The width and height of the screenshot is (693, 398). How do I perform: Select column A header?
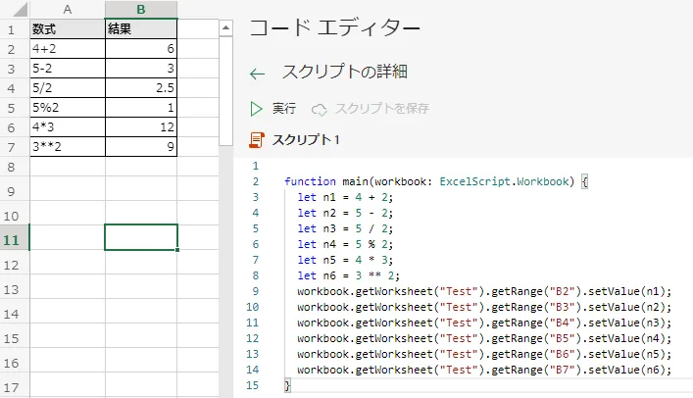67,9
